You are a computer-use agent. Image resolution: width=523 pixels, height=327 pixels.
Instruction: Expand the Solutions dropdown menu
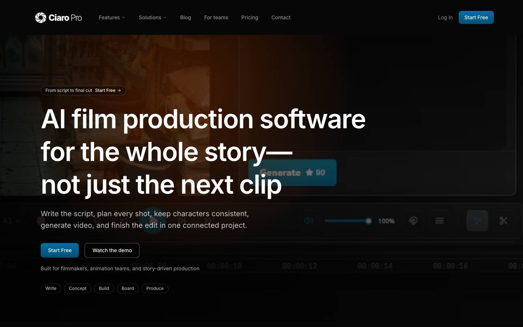pyautogui.click(x=153, y=17)
